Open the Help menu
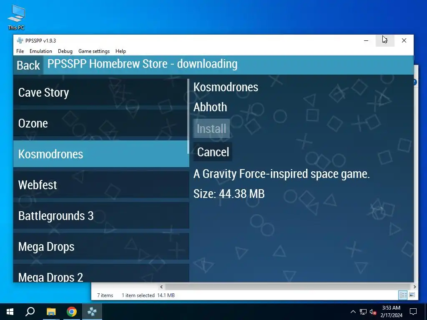 [121, 51]
